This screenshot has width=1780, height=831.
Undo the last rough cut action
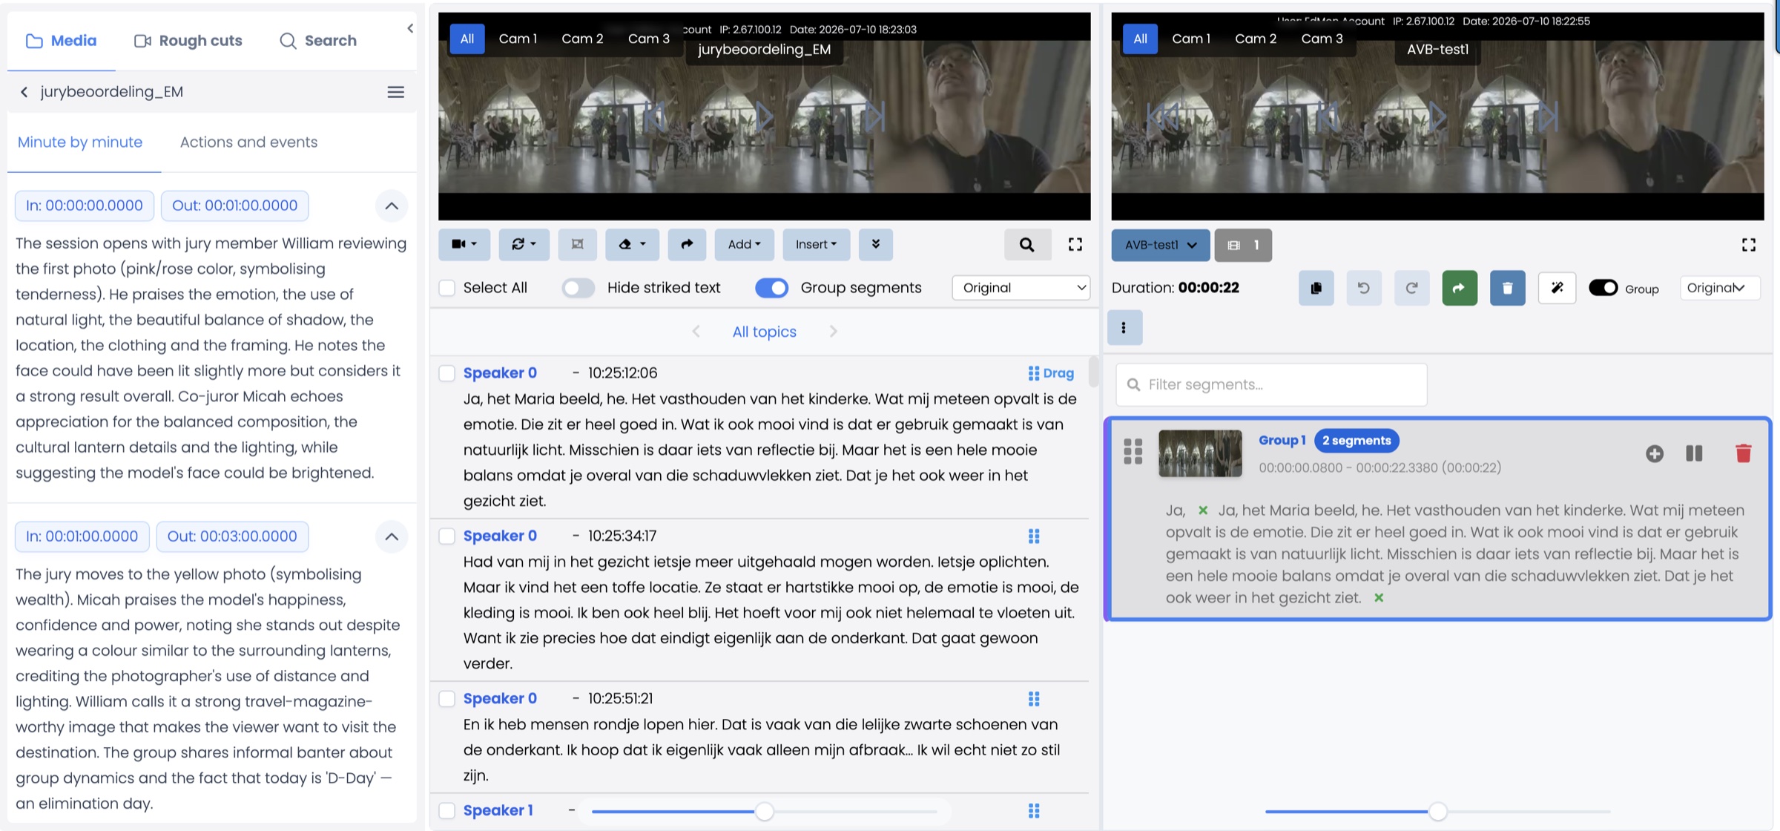(x=1364, y=288)
